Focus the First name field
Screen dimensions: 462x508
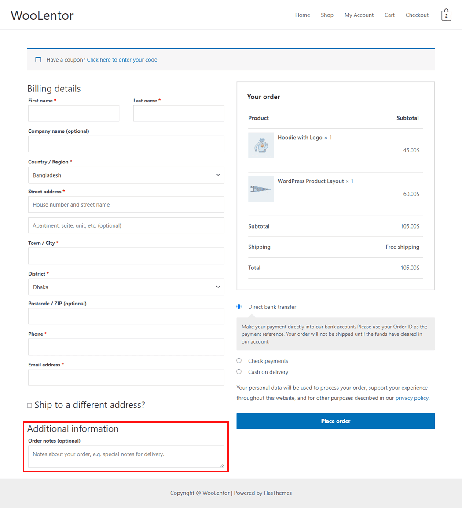pyautogui.click(x=73, y=113)
